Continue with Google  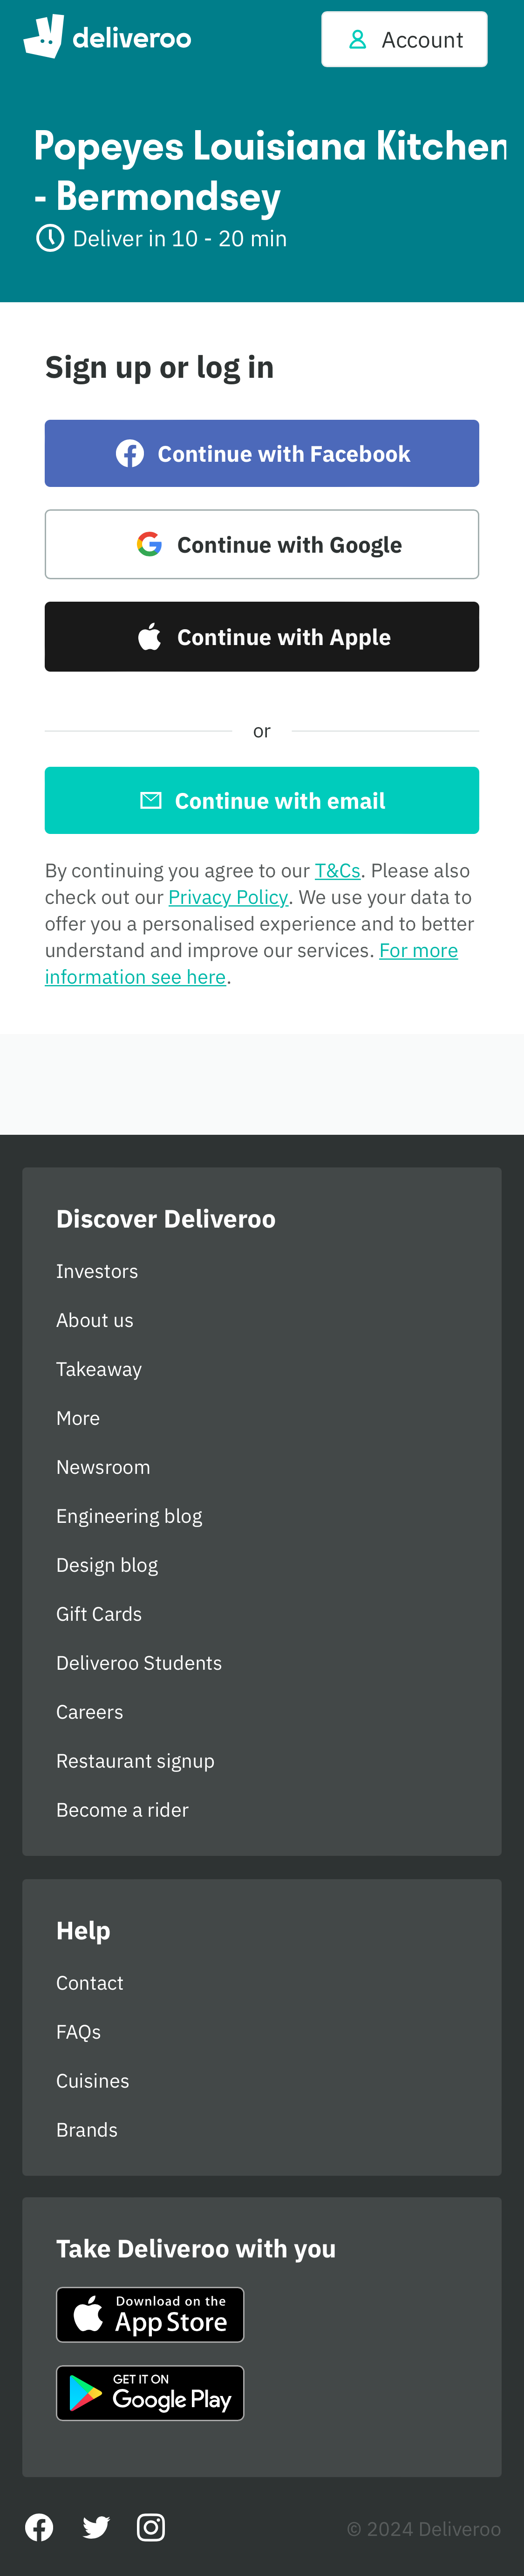[x=261, y=544]
